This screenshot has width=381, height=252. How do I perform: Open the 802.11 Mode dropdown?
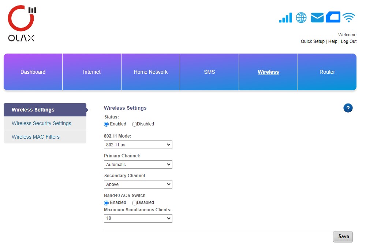click(x=138, y=145)
